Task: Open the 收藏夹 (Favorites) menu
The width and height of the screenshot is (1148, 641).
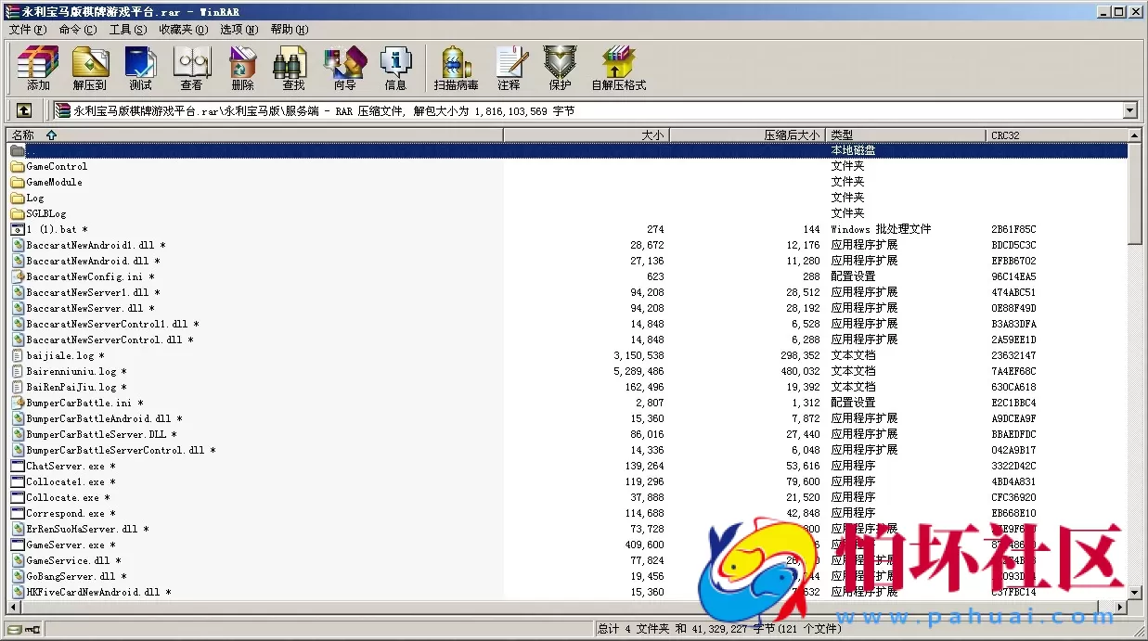Action: point(182,30)
